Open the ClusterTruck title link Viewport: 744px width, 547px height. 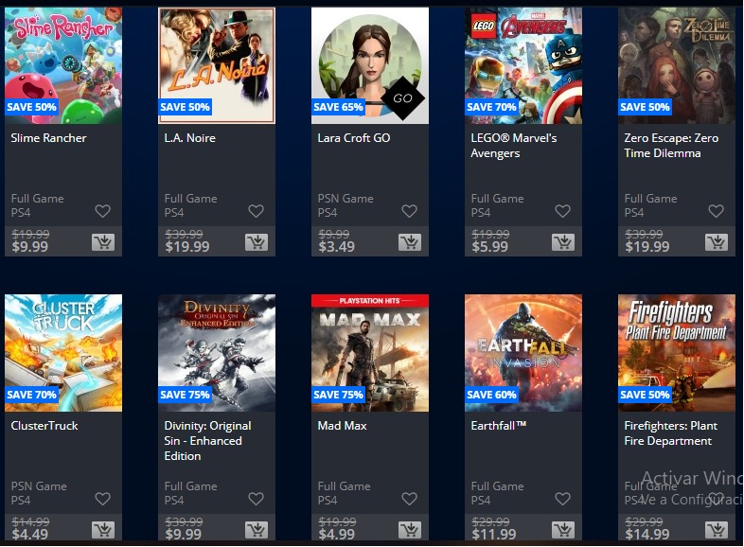point(44,426)
